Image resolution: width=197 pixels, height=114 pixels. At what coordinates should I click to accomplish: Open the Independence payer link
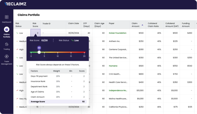click(x=118, y=90)
